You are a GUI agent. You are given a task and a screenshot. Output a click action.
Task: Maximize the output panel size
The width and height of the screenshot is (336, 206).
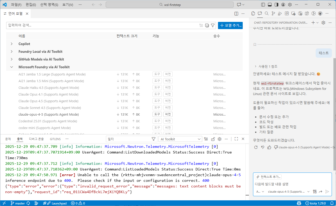click(236, 139)
